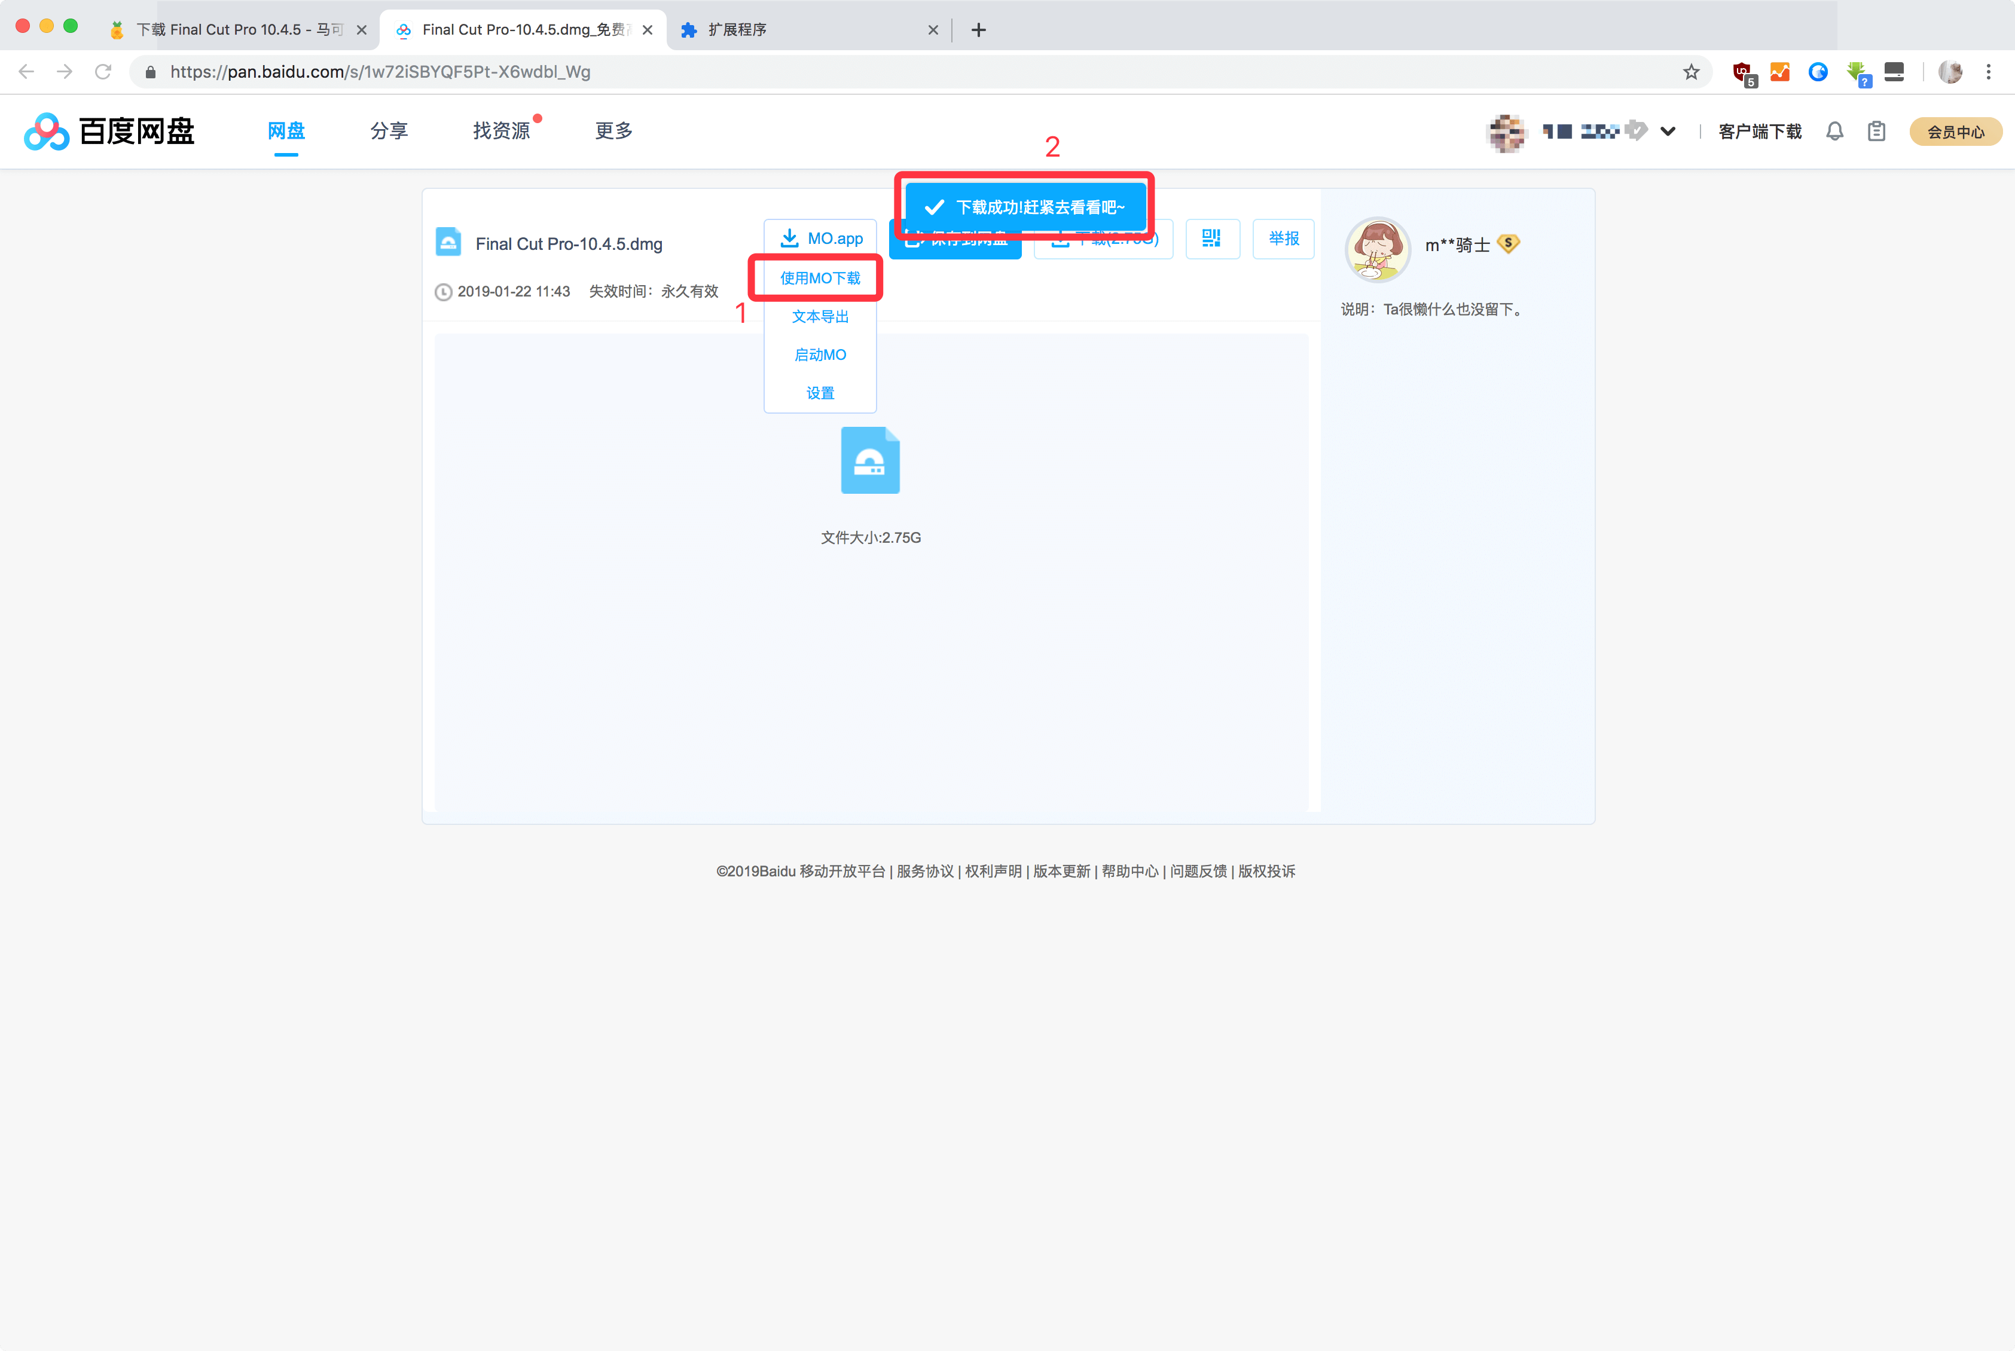Click the gold membership badge beside m**骑士

click(x=1507, y=244)
